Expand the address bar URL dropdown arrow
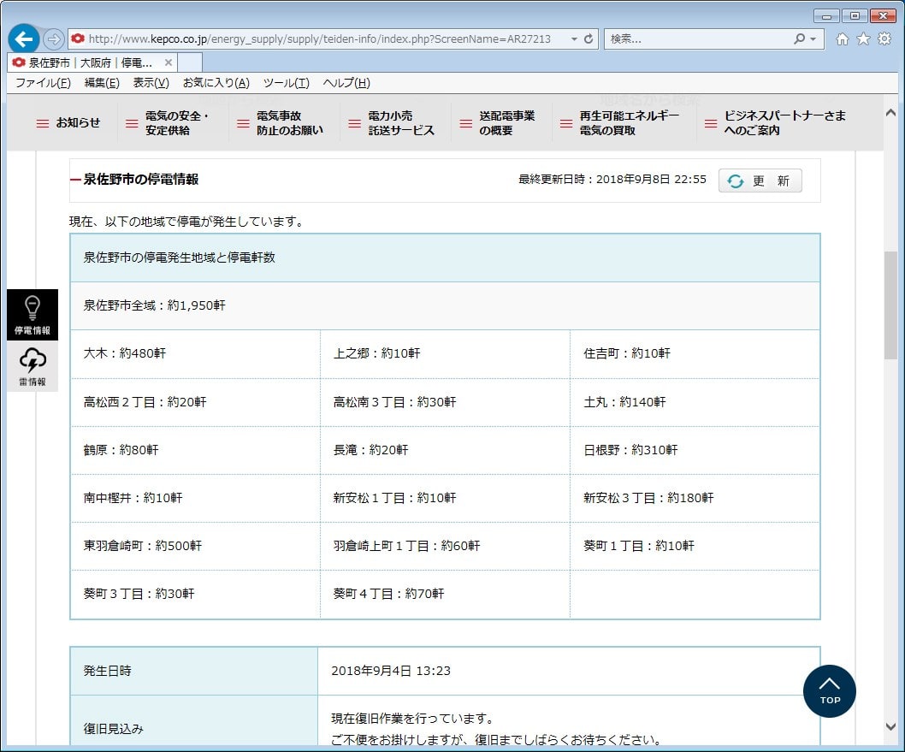 point(575,39)
